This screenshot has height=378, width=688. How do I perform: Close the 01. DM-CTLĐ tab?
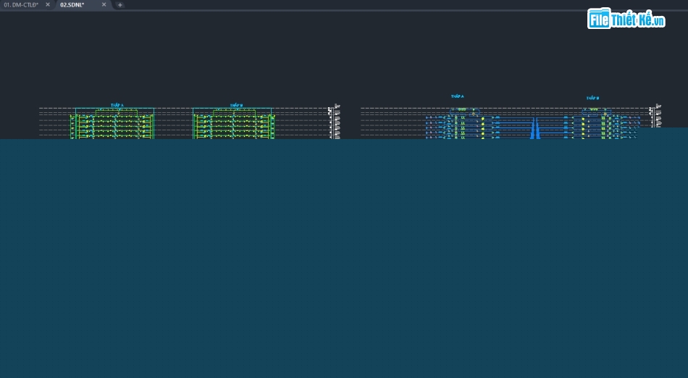click(x=48, y=5)
